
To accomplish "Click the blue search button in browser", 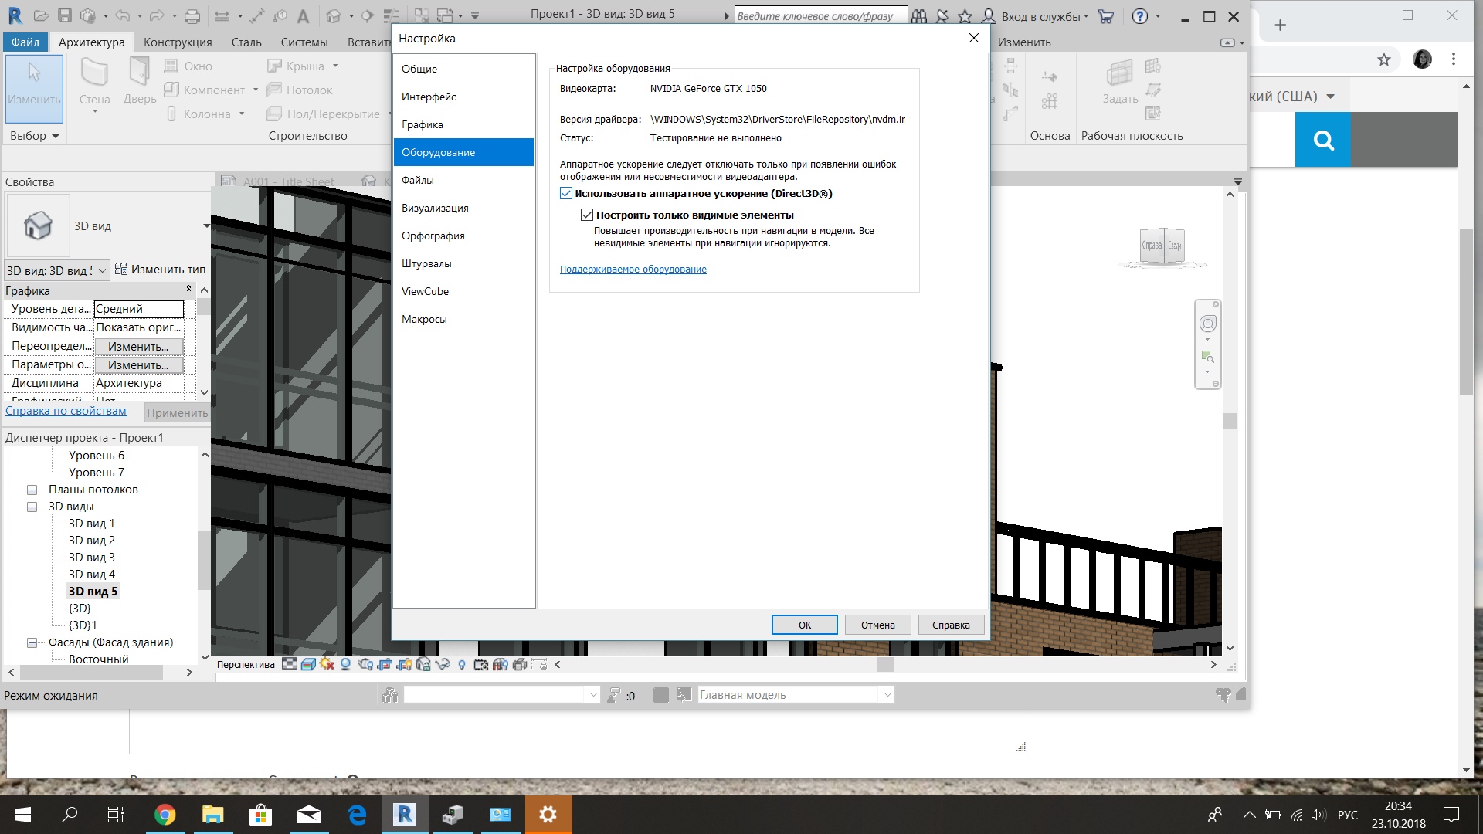I will 1323,140.
